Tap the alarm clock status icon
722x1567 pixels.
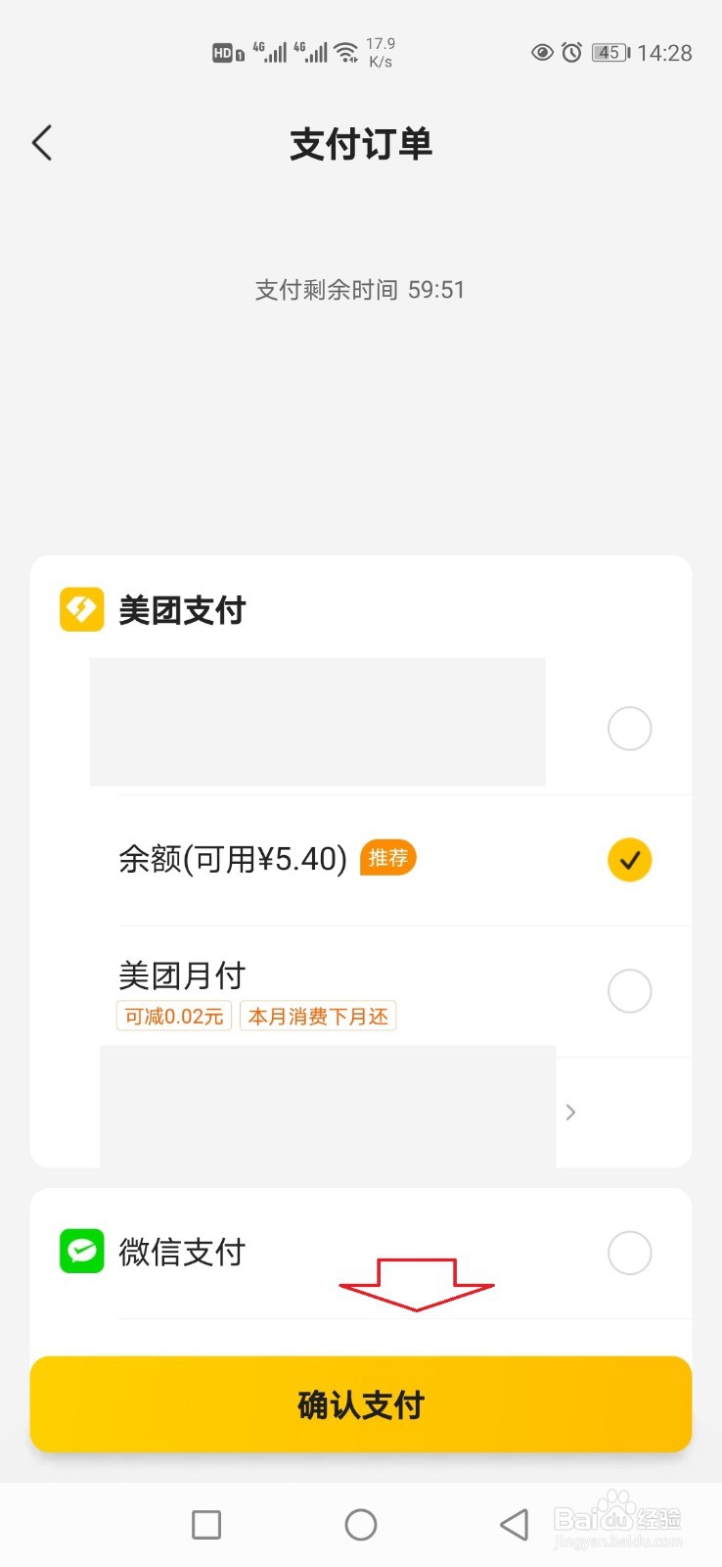click(x=572, y=52)
